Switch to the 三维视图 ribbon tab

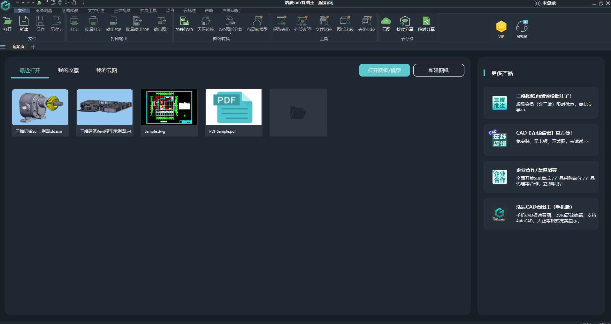(122, 11)
